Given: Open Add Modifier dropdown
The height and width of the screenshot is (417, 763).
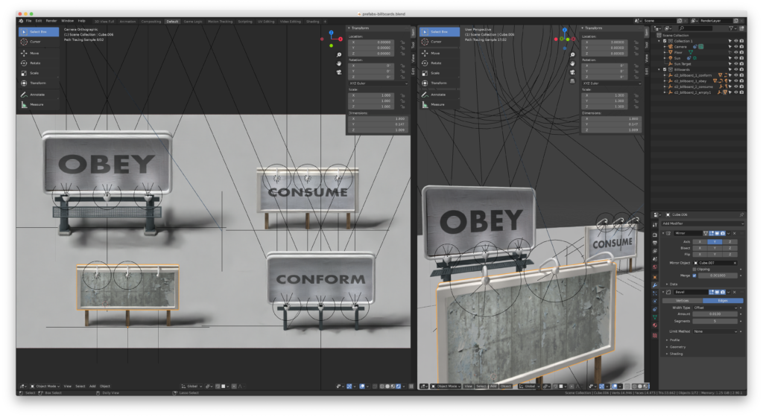Looking at the screenshot, I should (x=702, y=223).
